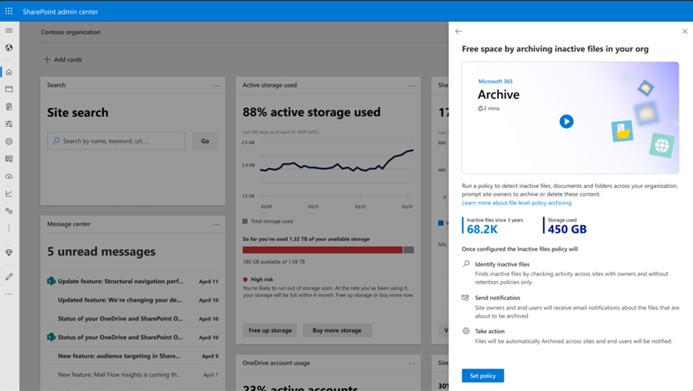Open Learn more about file level policy archiving
The image size is (693, 391).
click(517, 202)
